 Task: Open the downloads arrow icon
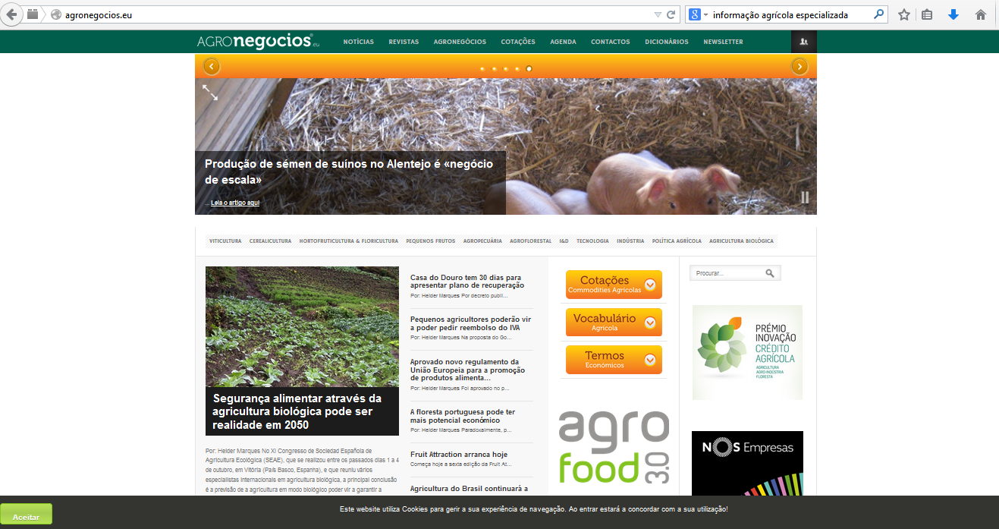953,14
